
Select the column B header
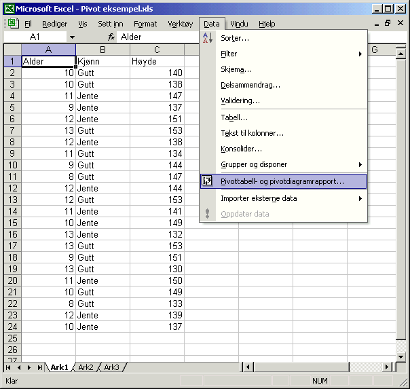pyautogui.click(x=102, y=50)
